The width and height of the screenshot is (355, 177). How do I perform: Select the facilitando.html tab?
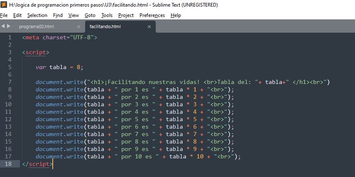click(x=105, y=26)
